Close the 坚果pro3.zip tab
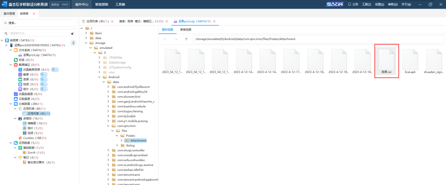The width and height of the screenshot is (446, 185). (214, 21)
